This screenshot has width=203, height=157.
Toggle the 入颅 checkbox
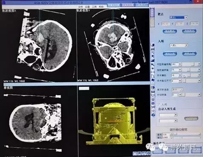click(x=159, y=105)
